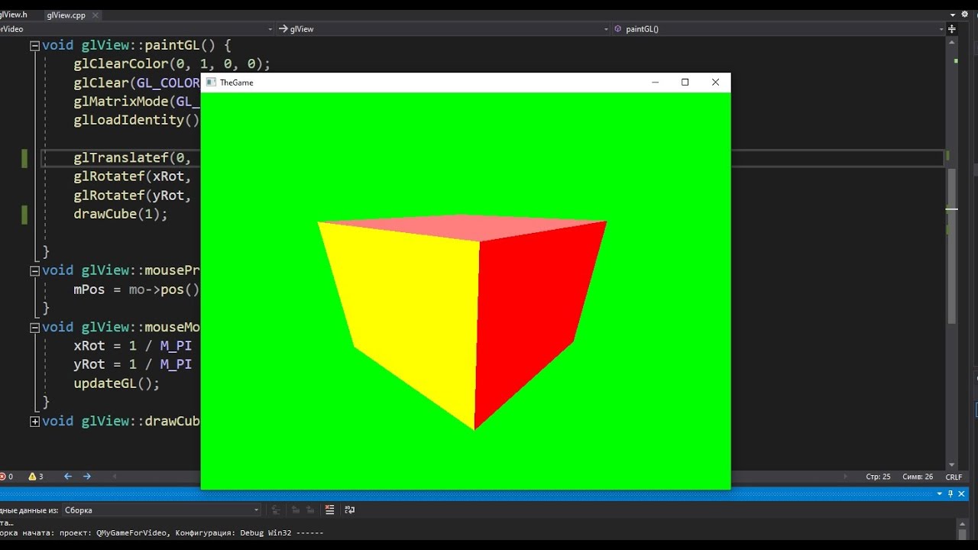Click the TheGame window title icon
The height and width of the screenshot is (550, 978).
[211, 82]
